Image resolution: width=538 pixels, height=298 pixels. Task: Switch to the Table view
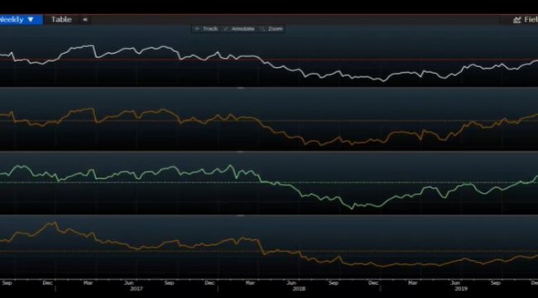(x=61, y=20)
